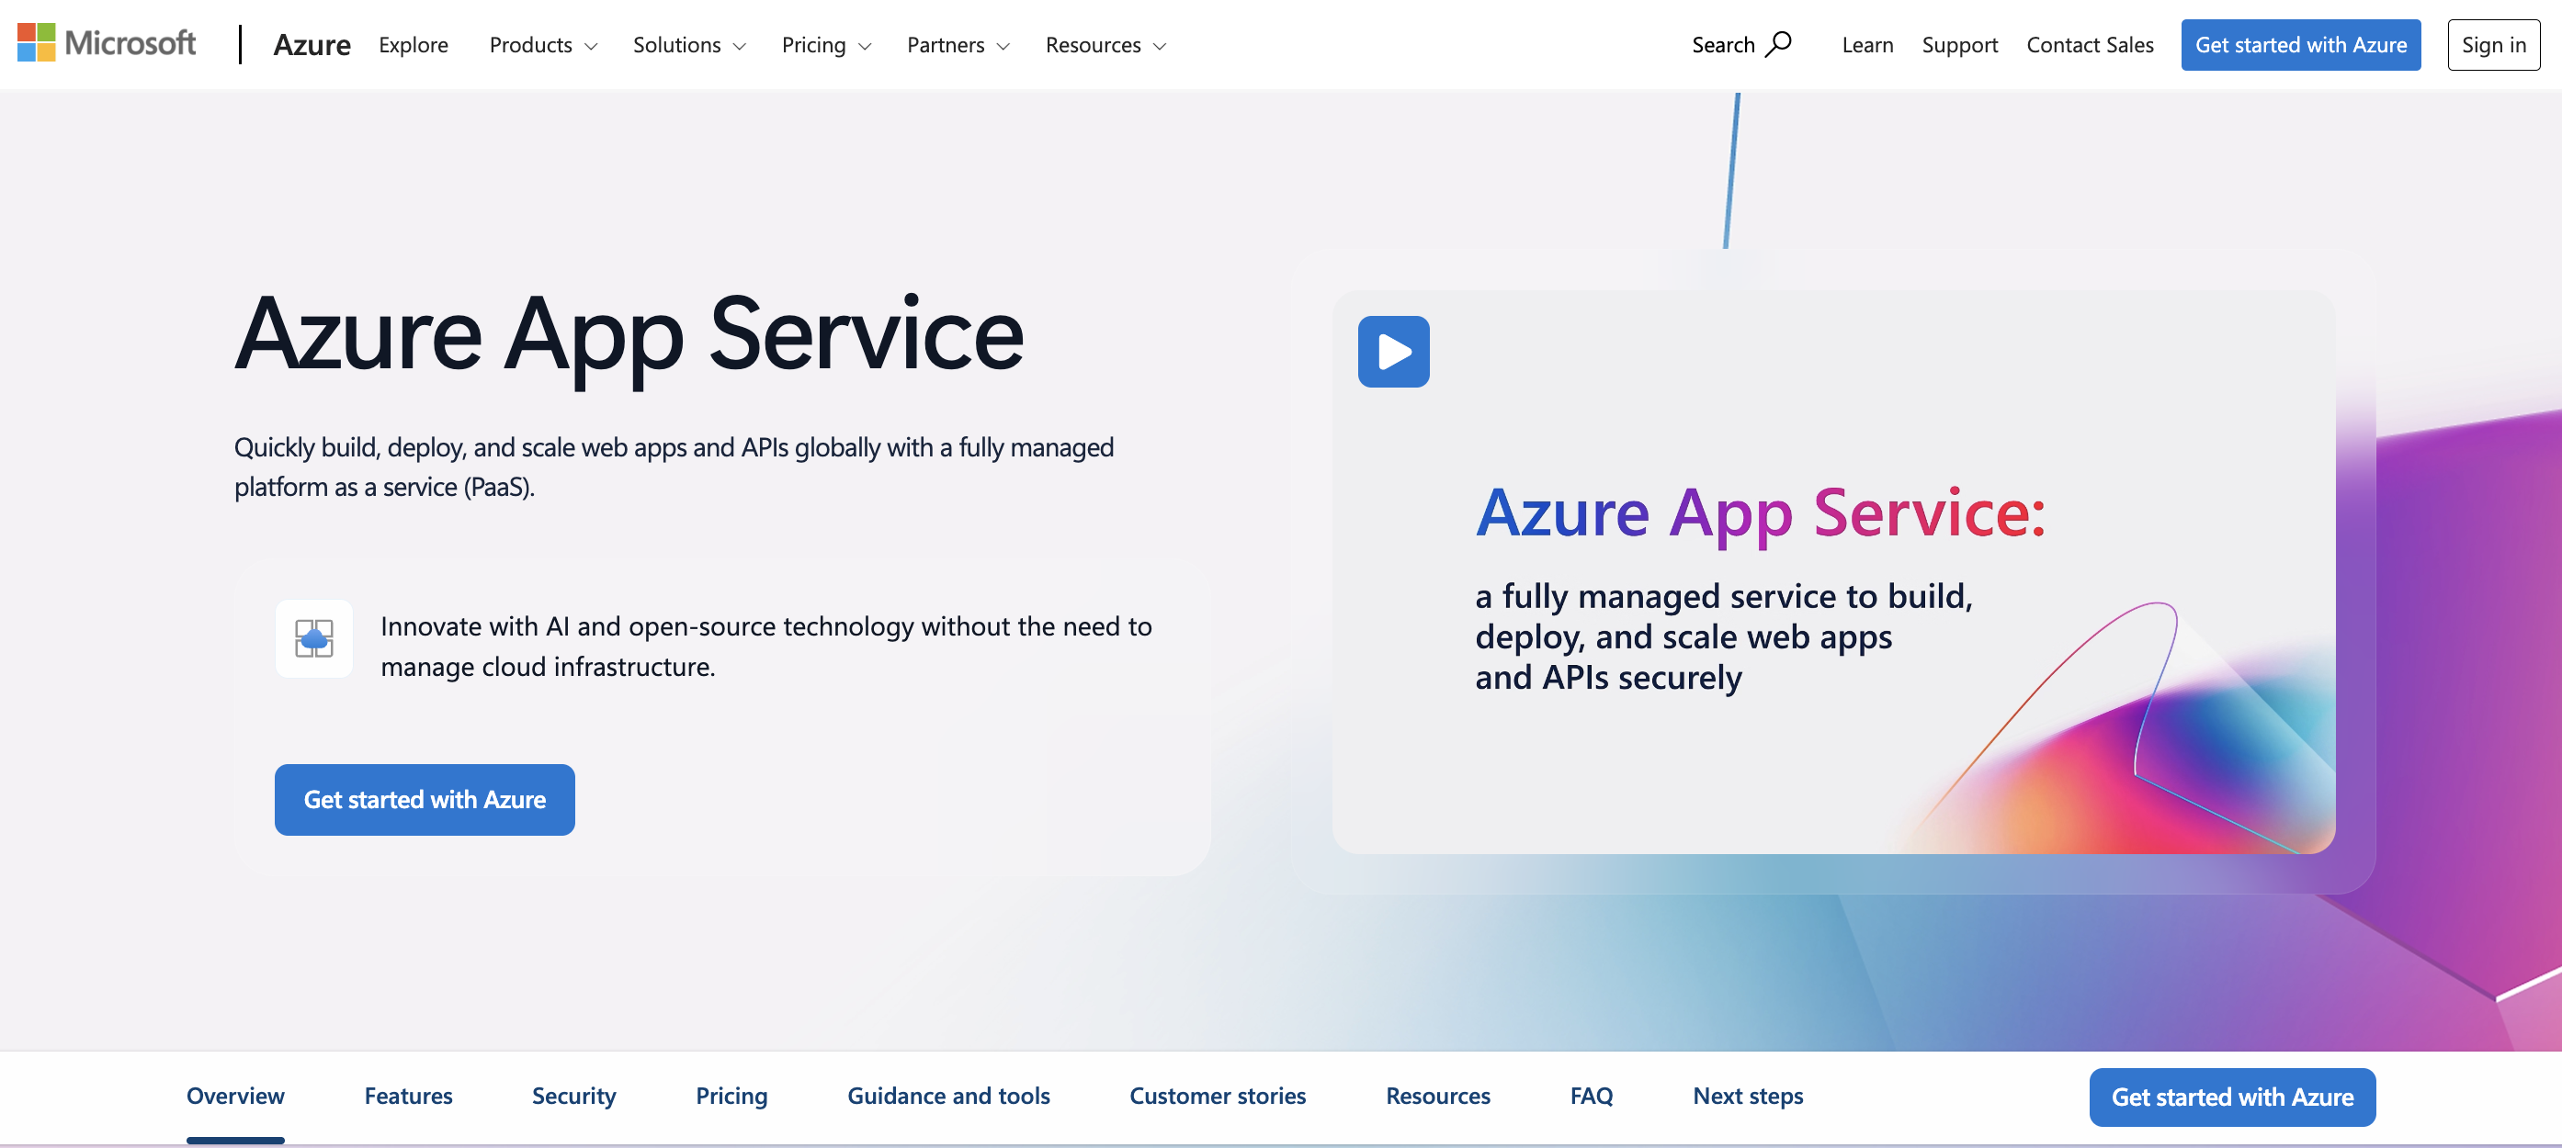Select the Security tab
This screenshot has height=1148, width=2562.
pos(573,1097)
